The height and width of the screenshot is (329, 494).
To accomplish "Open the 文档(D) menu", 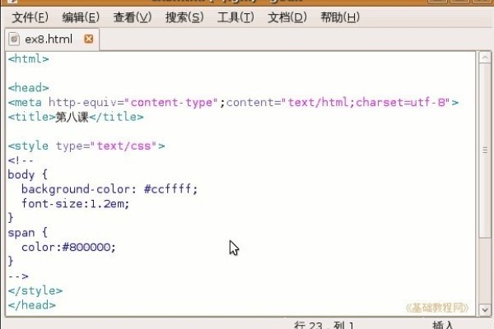I will coord(287,17).
